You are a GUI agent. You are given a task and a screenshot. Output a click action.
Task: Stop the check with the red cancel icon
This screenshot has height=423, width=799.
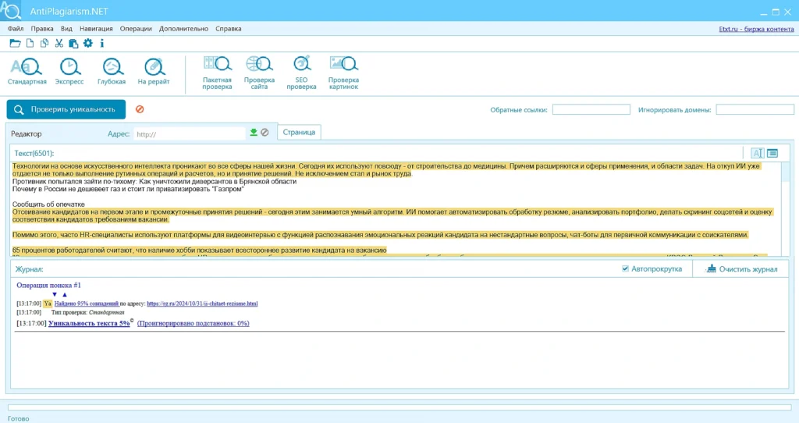(x=140, y=109)
